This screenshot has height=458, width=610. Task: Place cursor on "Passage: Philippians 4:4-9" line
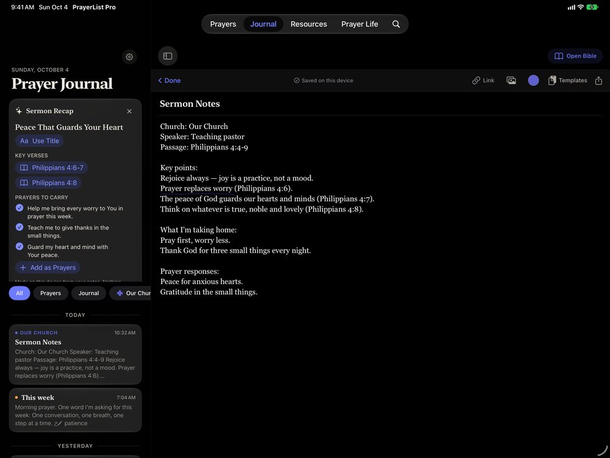point(204,147)
